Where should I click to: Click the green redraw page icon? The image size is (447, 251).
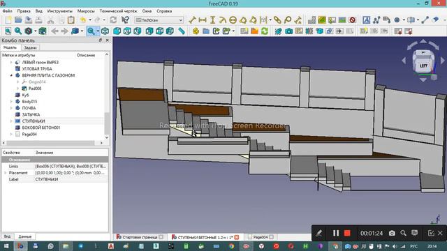click(x=265, y=31)
